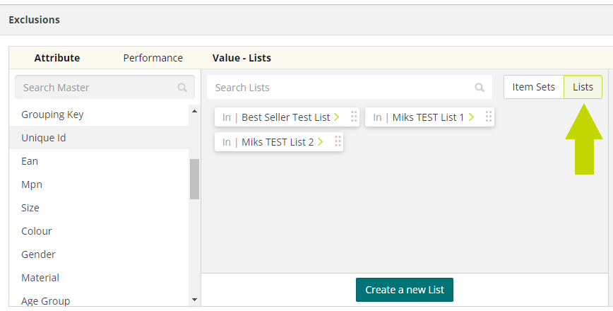Click the scroll down arrow in attribute list

[x=194, y=300]
